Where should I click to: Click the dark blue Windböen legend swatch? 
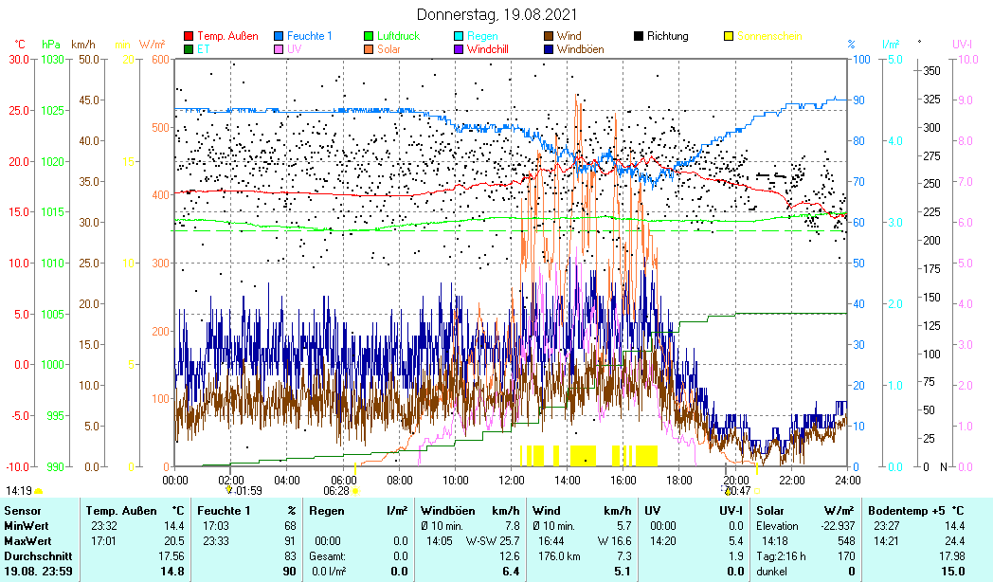coord(549,49)
